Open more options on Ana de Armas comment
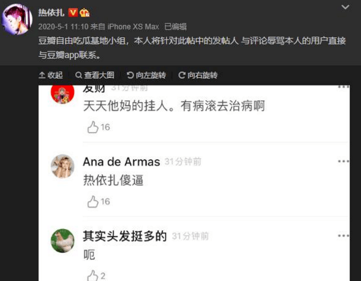The width and height of the screenshot is (361, 281). tap(344, 161)
